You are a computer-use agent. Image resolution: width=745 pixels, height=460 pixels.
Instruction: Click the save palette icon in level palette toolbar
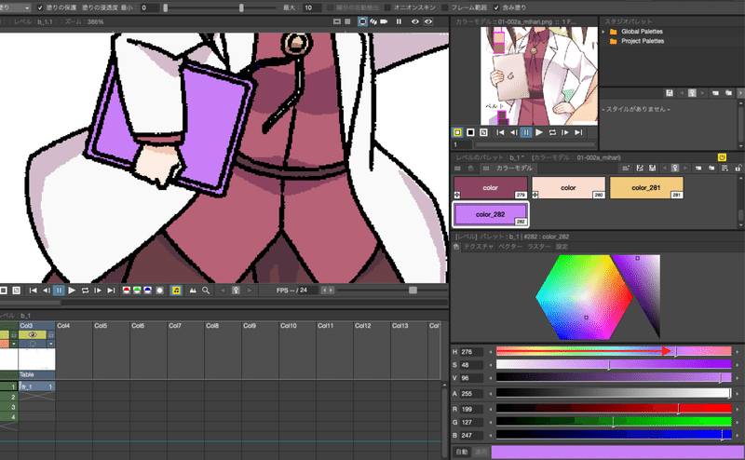point(653,169)
